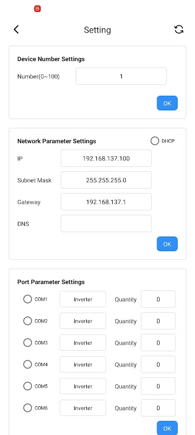Edit the IP address field
The width and height of the screenshot is (195, 435).
tap(106, 158)
